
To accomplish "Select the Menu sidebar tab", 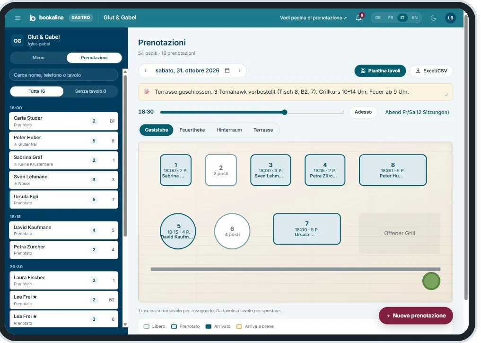I will pyautogui.click(x=38, y=58).
